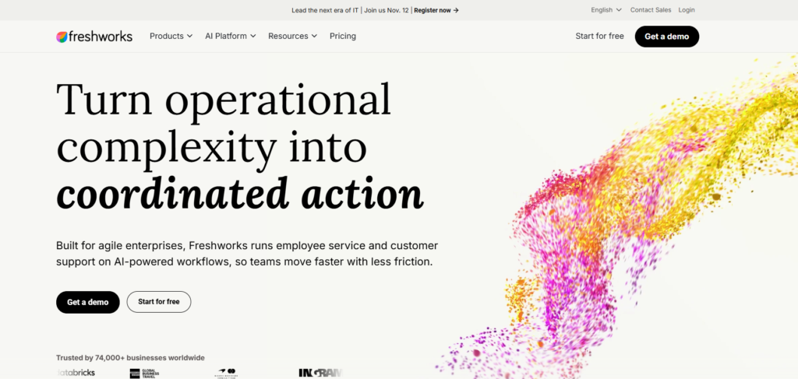
Task: Click Register now in top banner
Action: click(436, 10)
